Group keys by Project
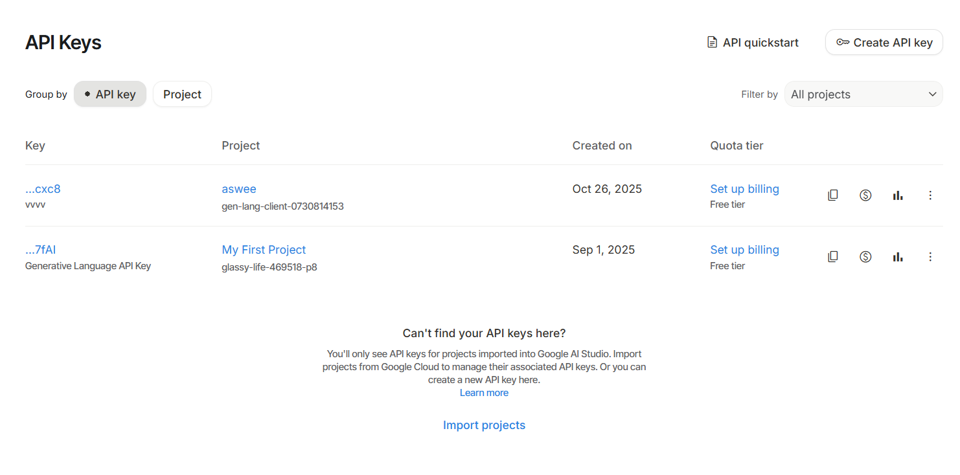Image resolution: width=960 pixels, height=475 pixels. 182,94
